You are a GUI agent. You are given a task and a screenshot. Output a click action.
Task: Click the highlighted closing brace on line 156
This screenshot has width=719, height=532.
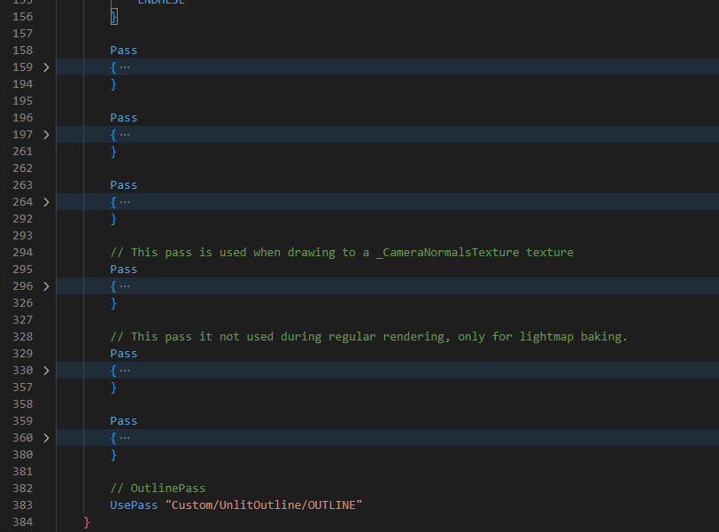(x=113, y=17)
